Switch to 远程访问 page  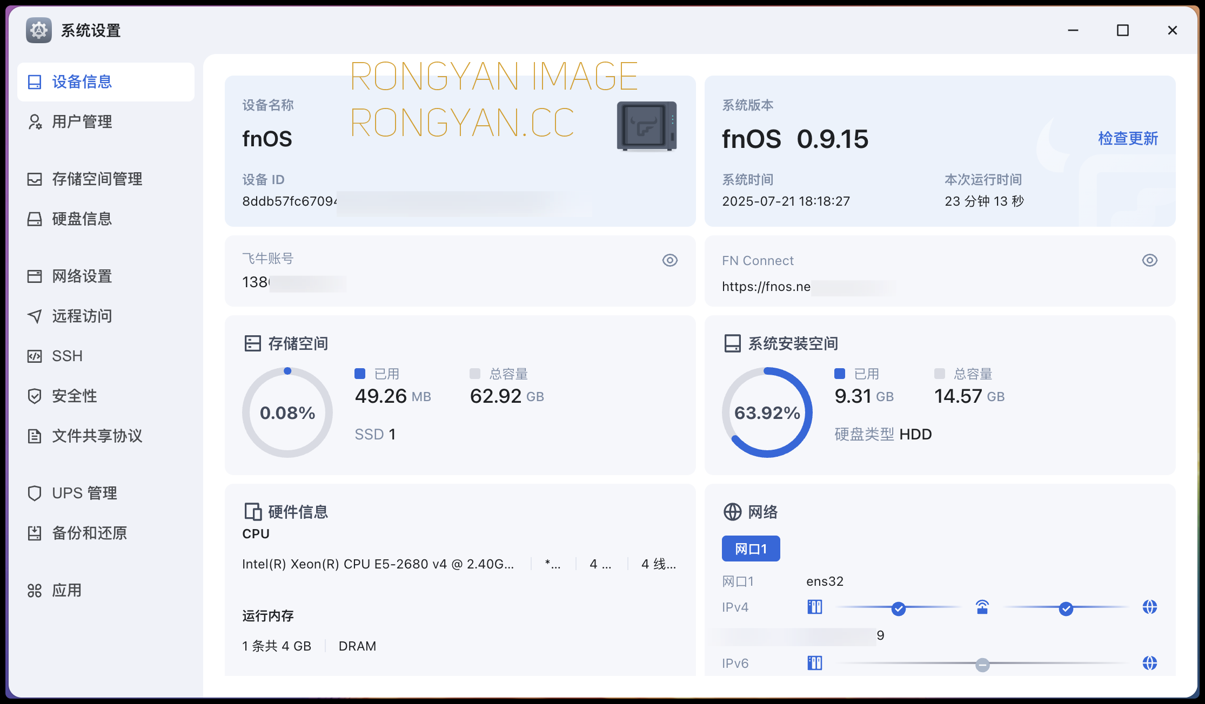pyautogui.click(x=106, y=316)
